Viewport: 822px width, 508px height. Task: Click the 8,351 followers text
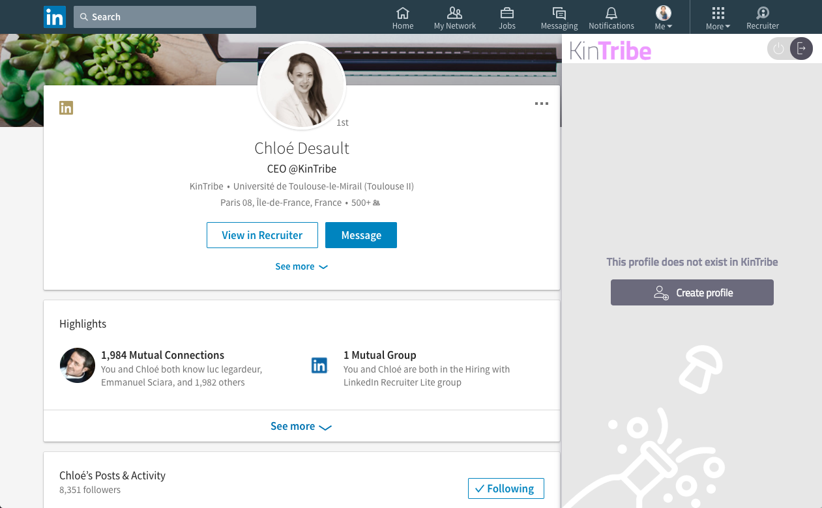point(90,490)
